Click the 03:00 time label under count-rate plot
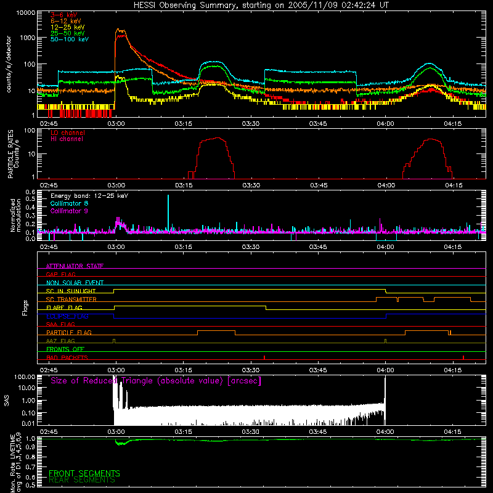 coord(116,124)
